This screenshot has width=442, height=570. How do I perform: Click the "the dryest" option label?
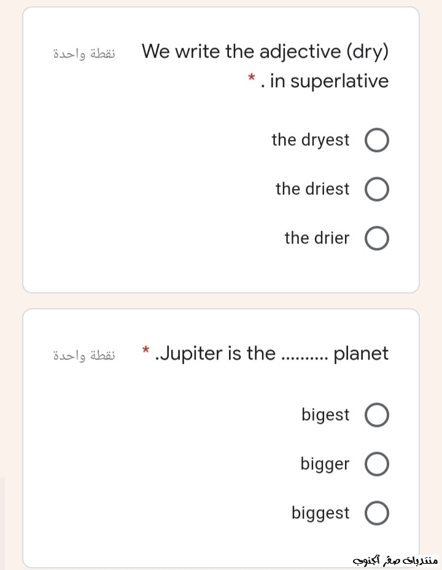click(x=310, y=140)
